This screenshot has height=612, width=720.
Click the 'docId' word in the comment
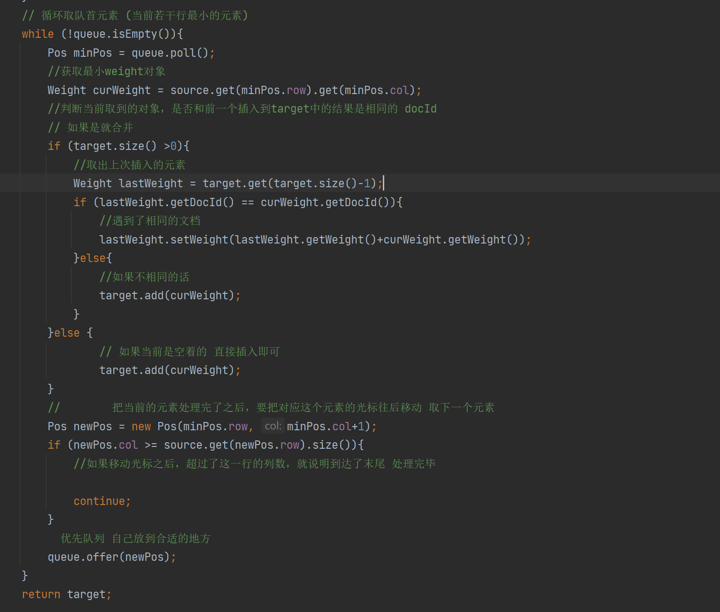pyautogui.click(x=420, y=109)
